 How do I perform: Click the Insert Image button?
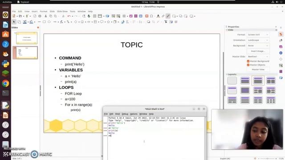(x=258, y=51)
